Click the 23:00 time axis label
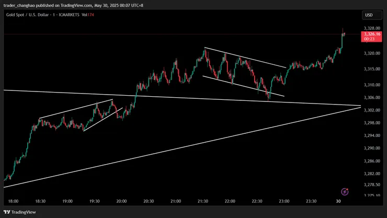 click(x=284, y=201)
